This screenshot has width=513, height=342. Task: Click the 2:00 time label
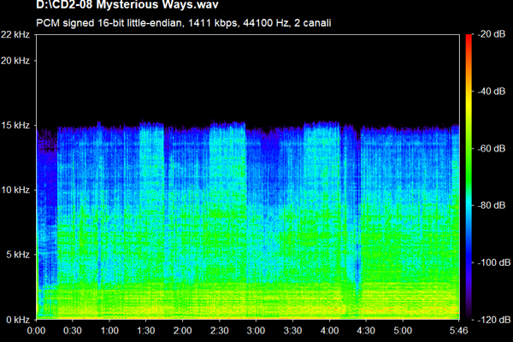point(183,331)
